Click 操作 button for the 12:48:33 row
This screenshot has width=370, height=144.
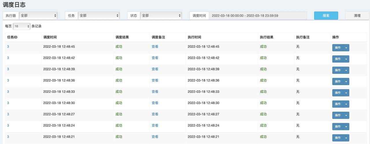338,93
